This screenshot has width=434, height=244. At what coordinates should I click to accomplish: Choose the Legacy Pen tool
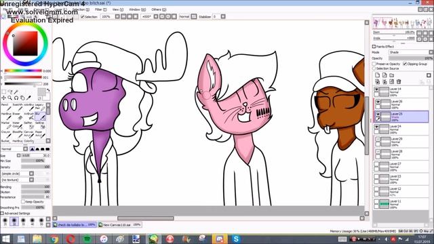40,107
